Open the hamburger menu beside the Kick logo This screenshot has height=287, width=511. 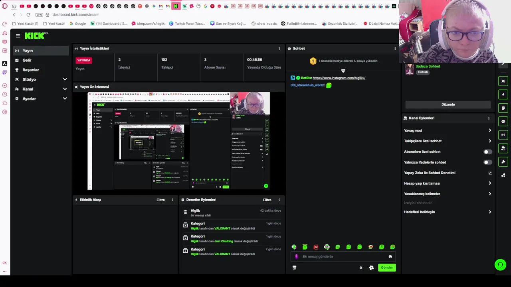(x=18, y=36)
